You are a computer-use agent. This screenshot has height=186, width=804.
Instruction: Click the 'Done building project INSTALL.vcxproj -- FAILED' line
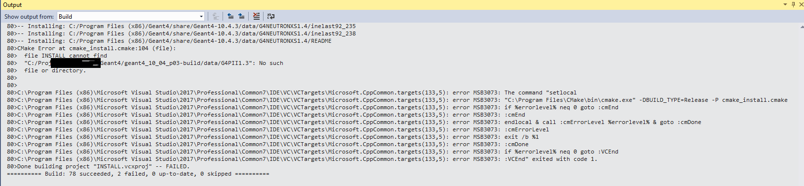[98, 166]
